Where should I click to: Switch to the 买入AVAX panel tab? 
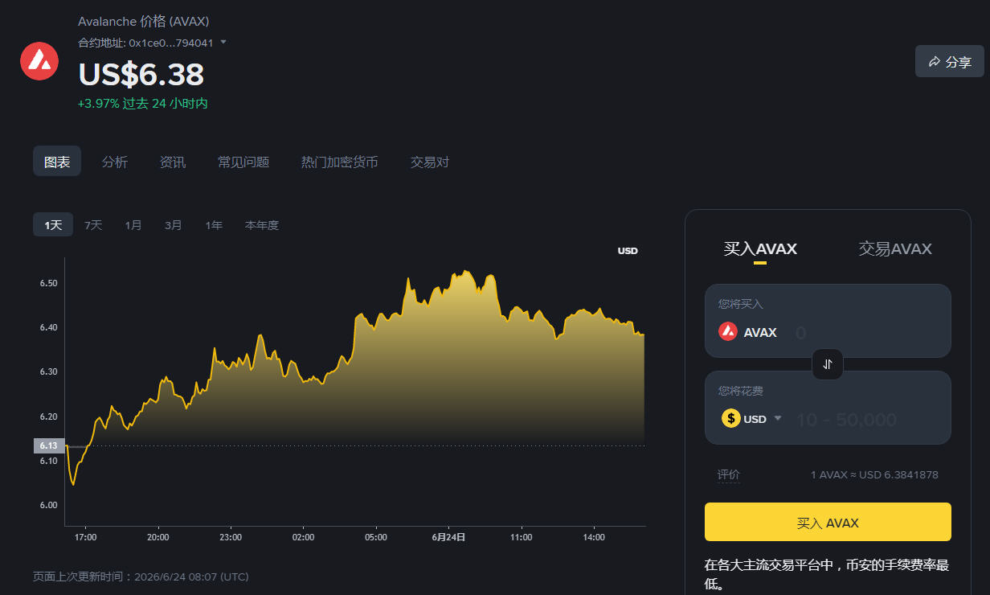(x=760, y=249)
